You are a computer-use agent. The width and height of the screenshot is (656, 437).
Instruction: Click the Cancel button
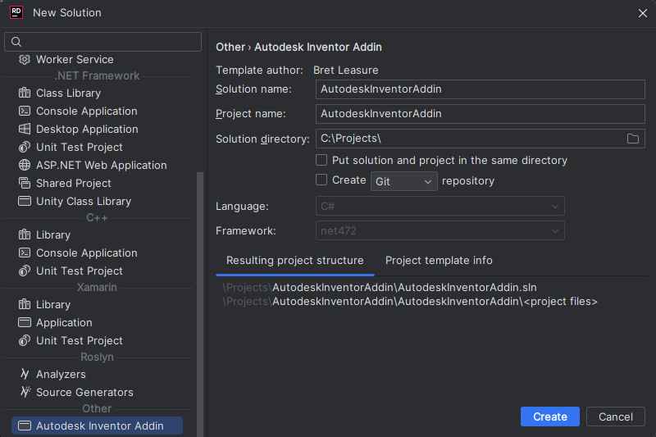click(616, 417)
